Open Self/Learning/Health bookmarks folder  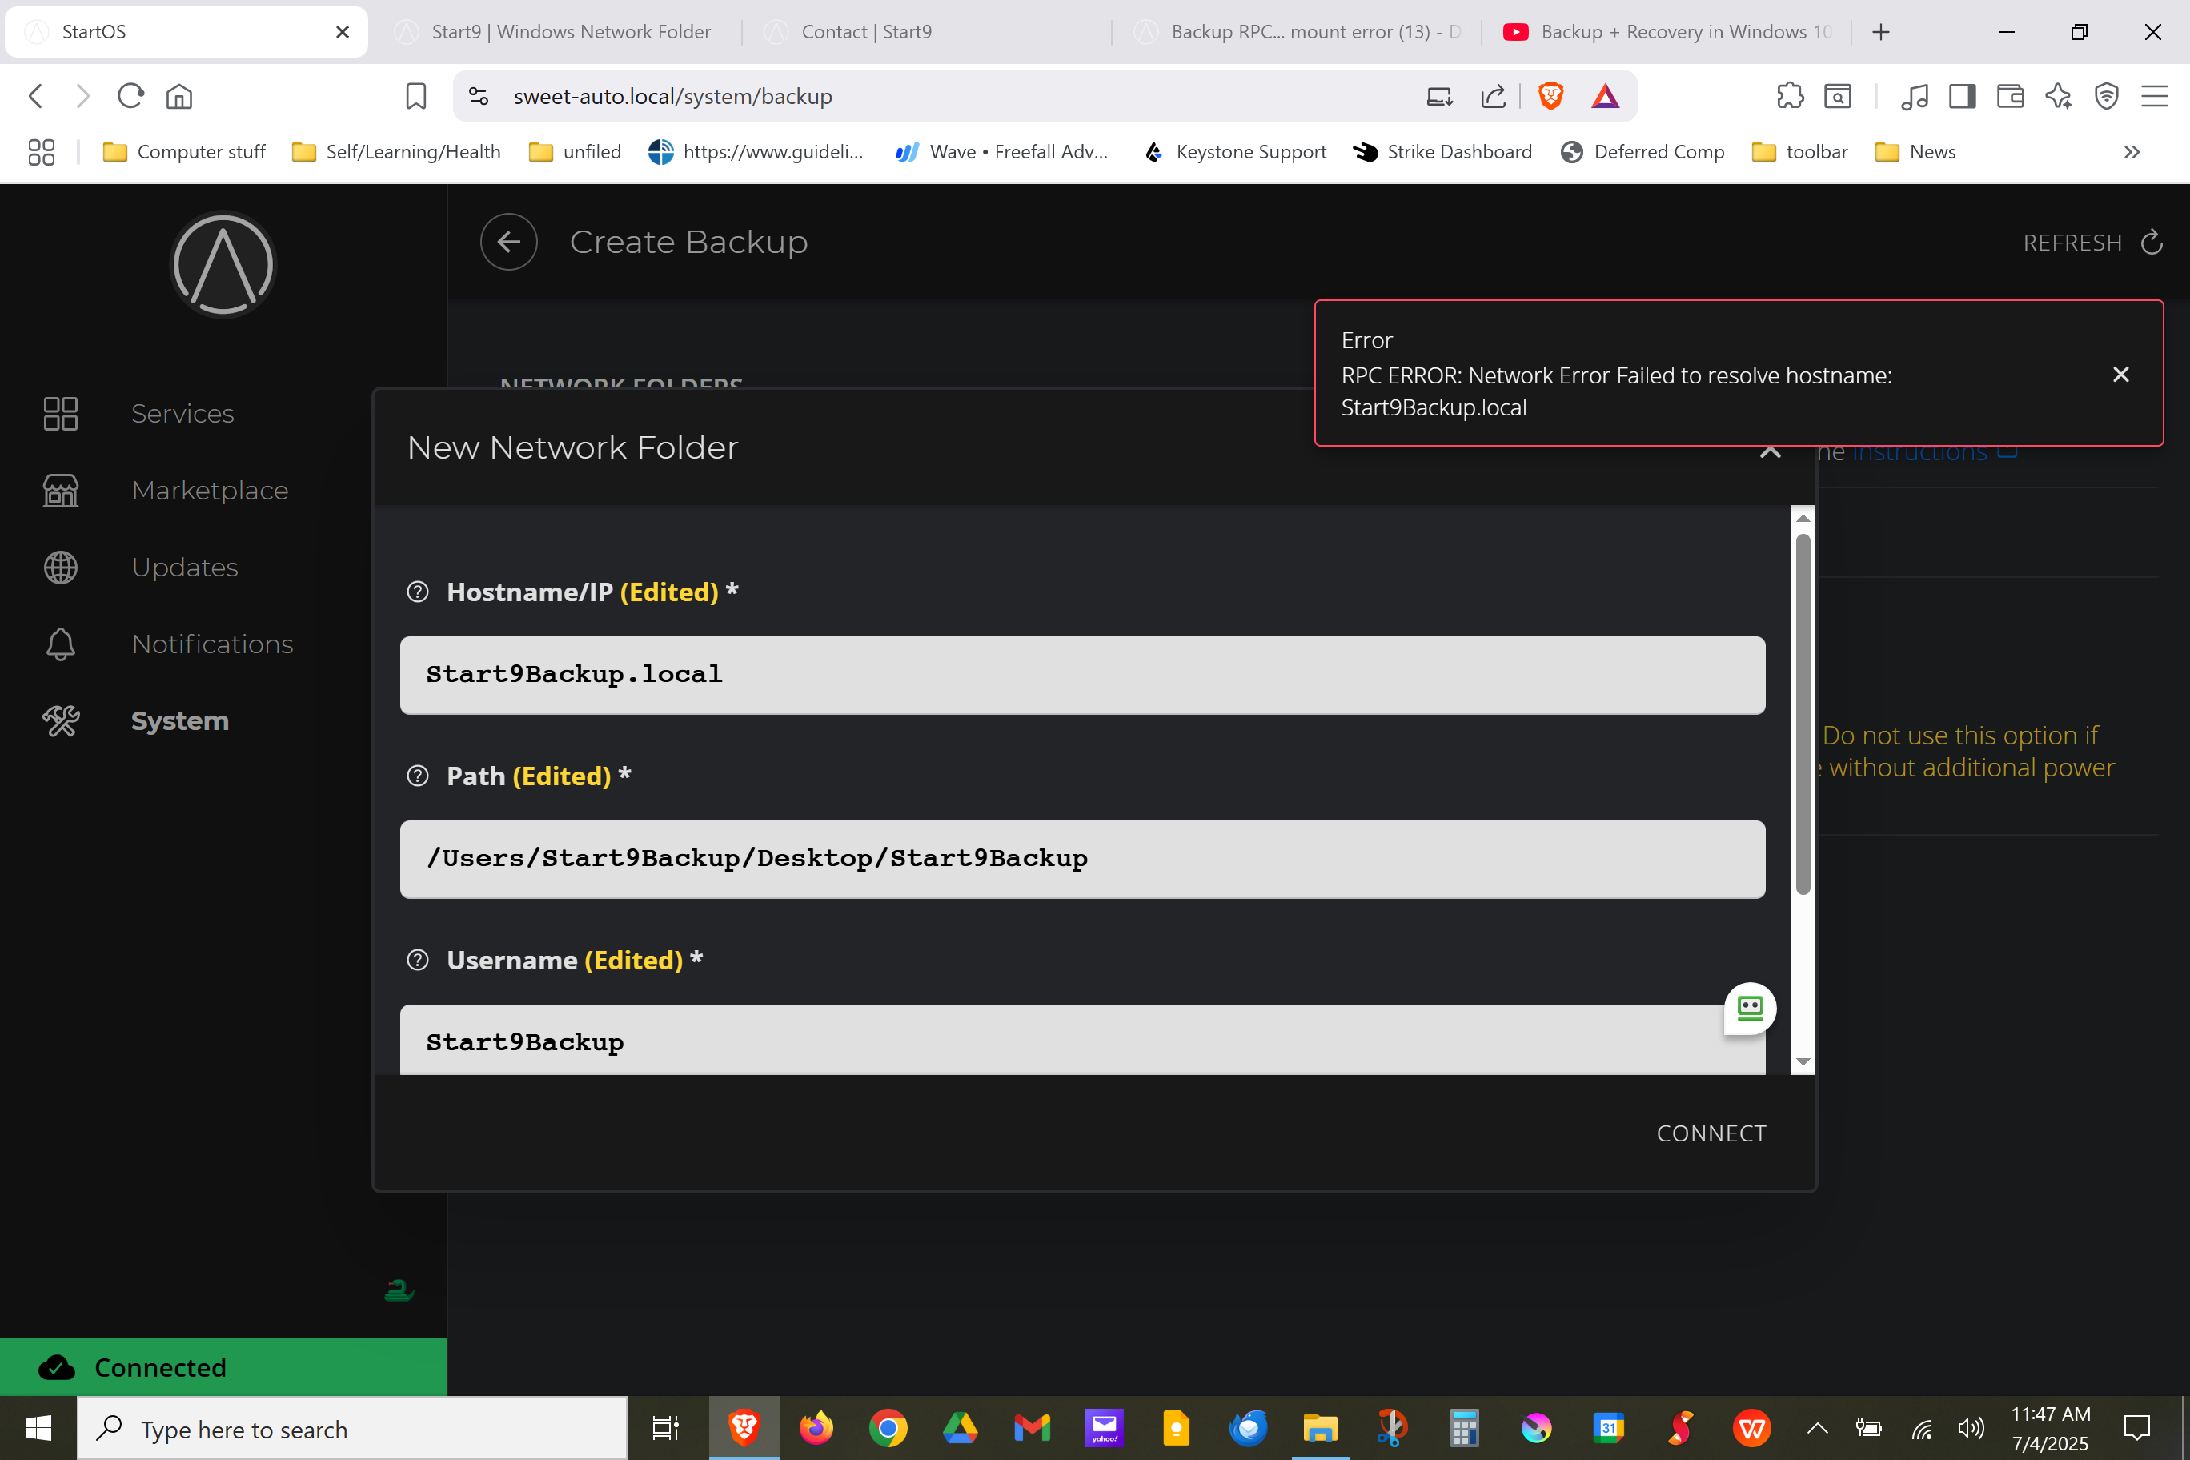tap(397, 152)
